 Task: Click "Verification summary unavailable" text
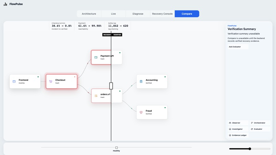[243, 34]
